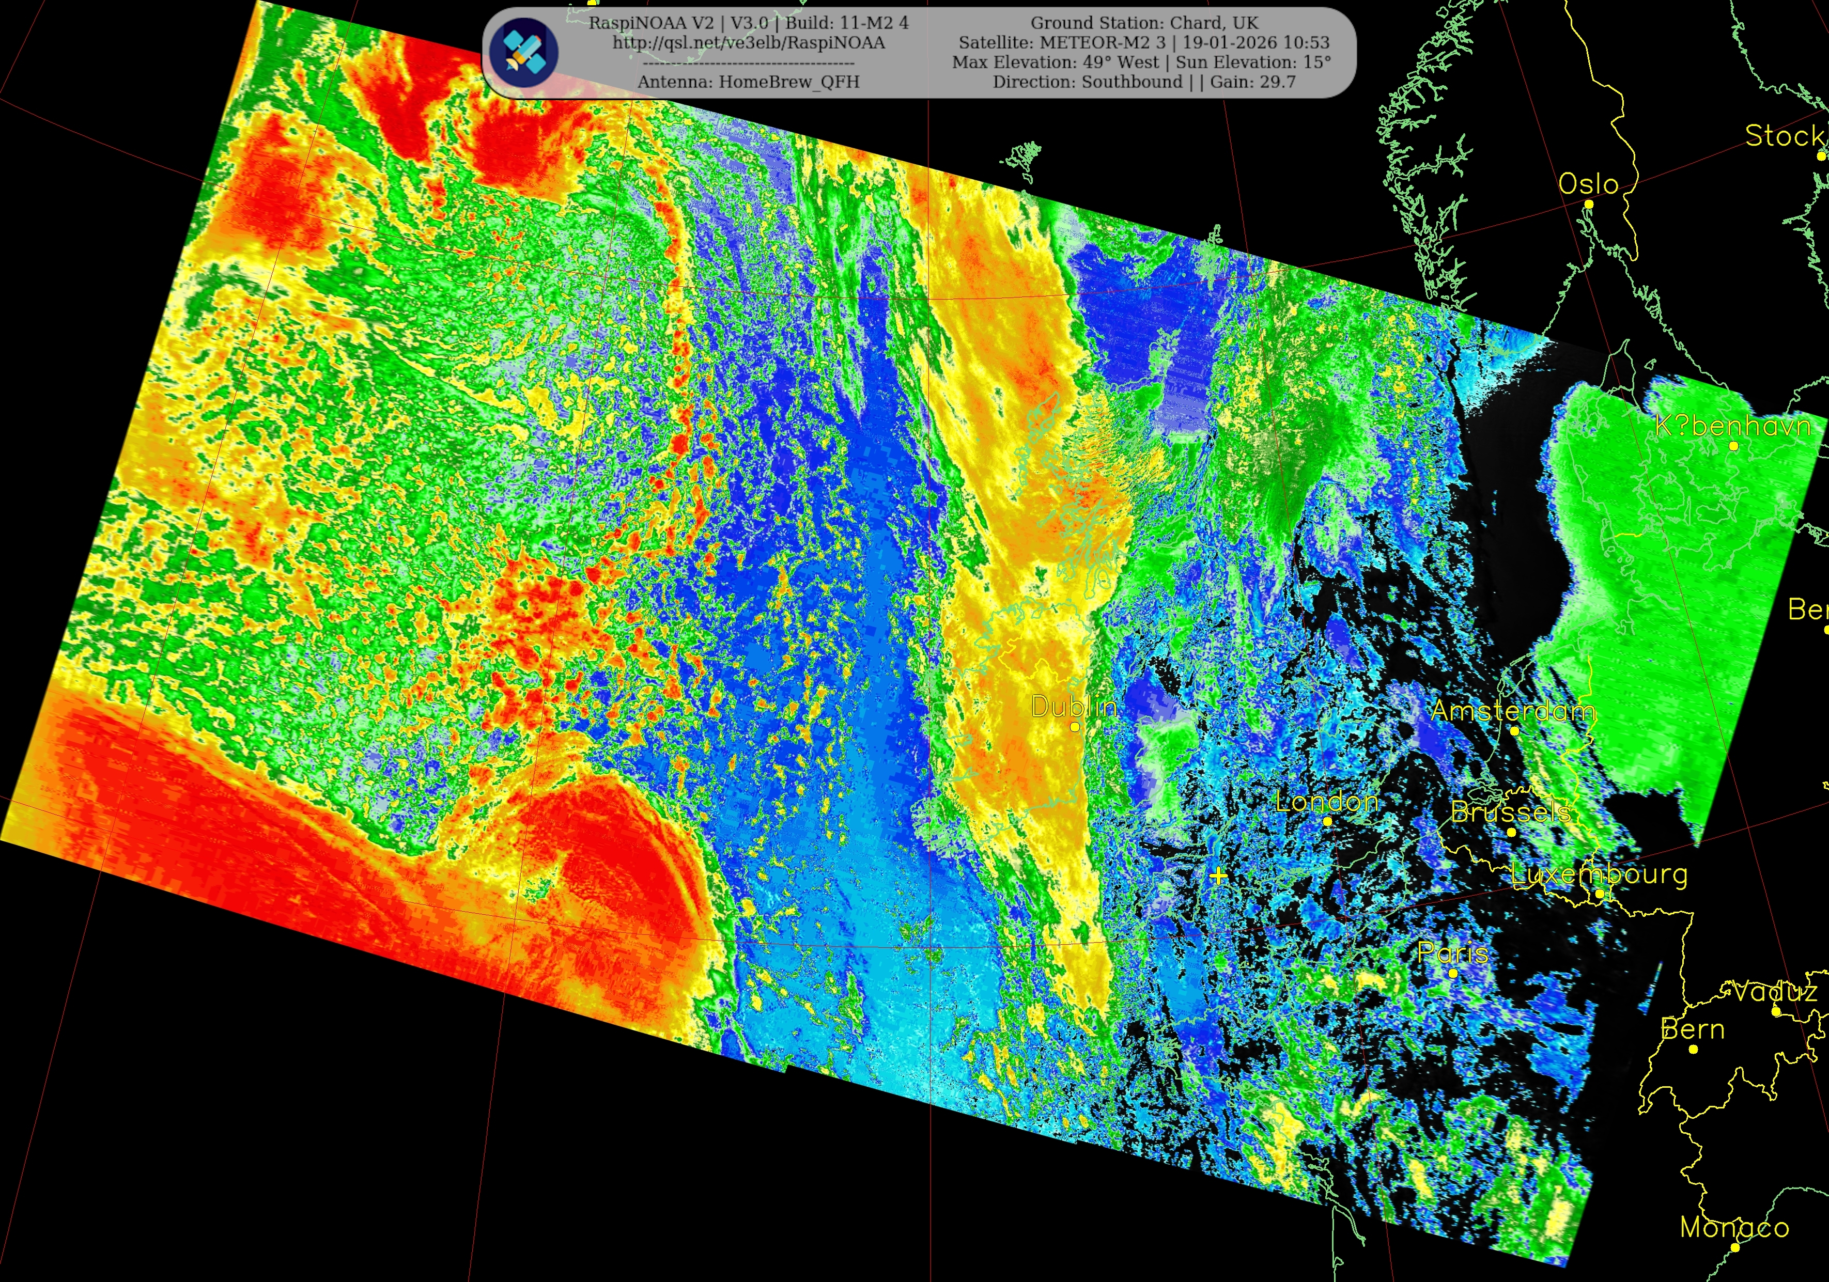Click the RaspiNOAA V2 build title text
The image size is (1829, 1282).
tap(748, 23)
